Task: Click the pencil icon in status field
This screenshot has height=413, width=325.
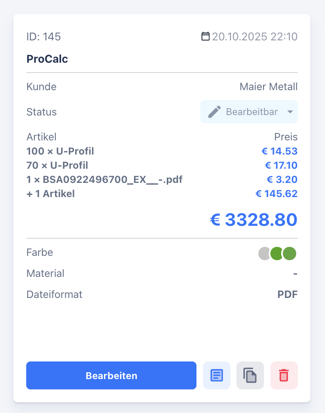Action: click(214, 112)
